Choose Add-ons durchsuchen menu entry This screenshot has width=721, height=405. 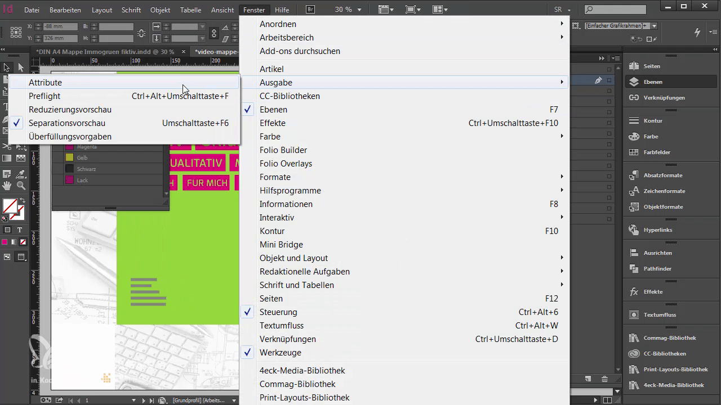click(403, 51)
